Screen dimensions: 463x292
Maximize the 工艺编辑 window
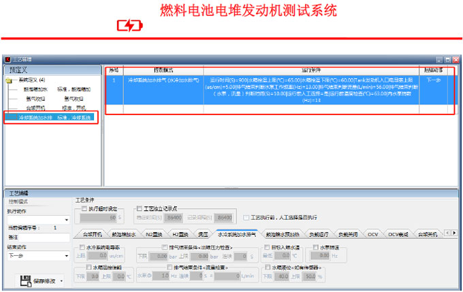(x=447, y=60)
